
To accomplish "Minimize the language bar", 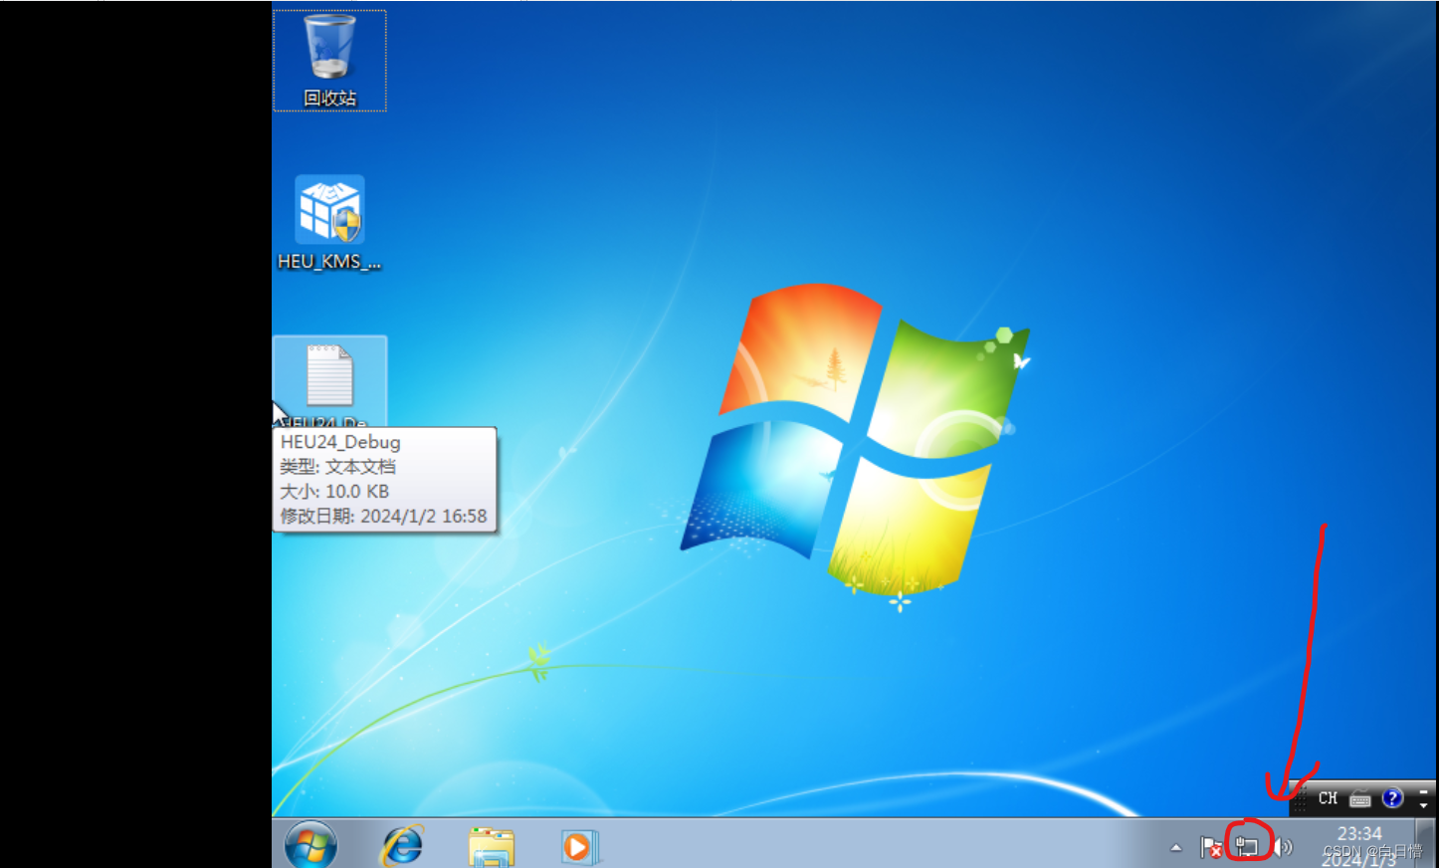I will [x=1423, y=792].
